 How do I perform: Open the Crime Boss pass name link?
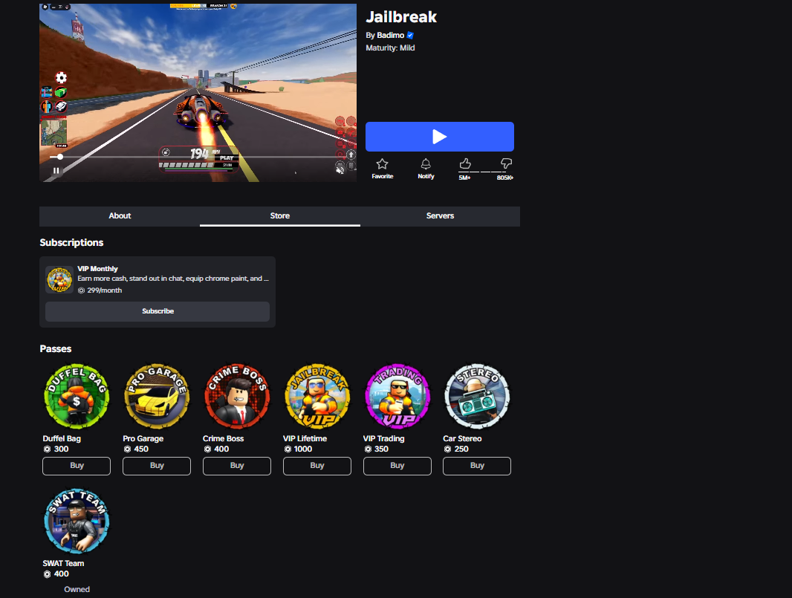pyautogui.click(x=223, y=438)
